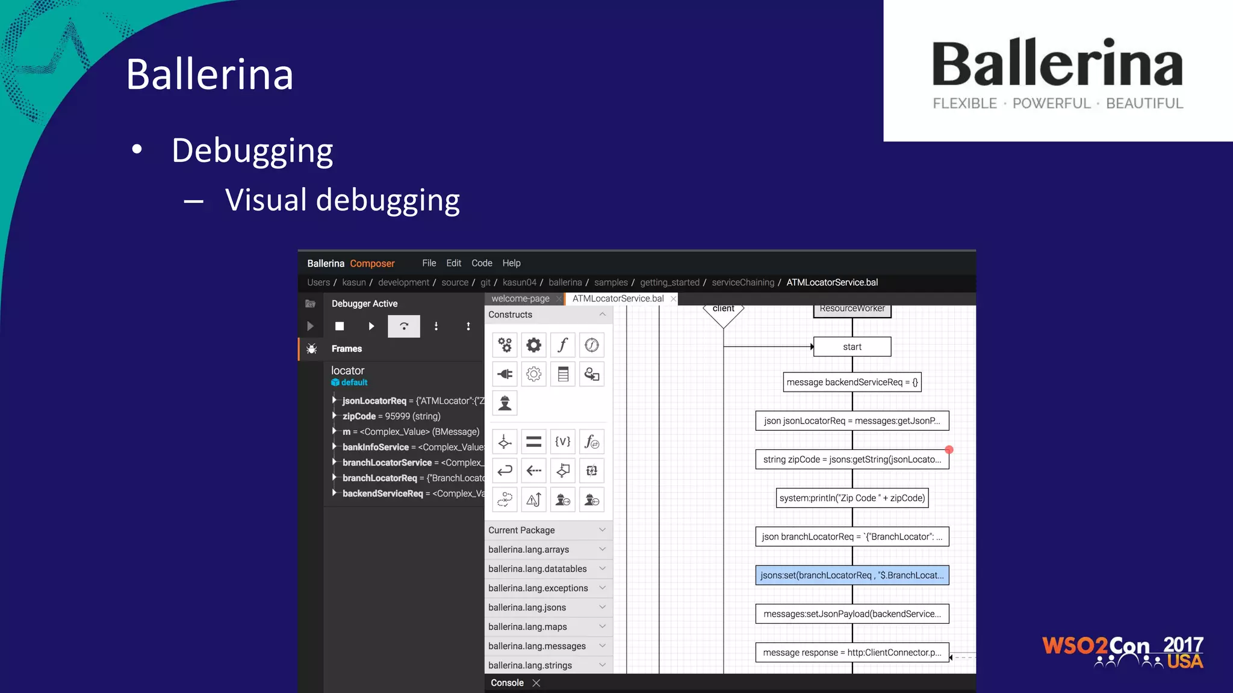Select the start node in the diagram
The image size is (1233, 693).
click(x=852, y=346)
